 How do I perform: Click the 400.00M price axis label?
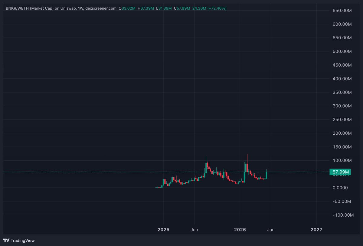[x=342, y=79]
